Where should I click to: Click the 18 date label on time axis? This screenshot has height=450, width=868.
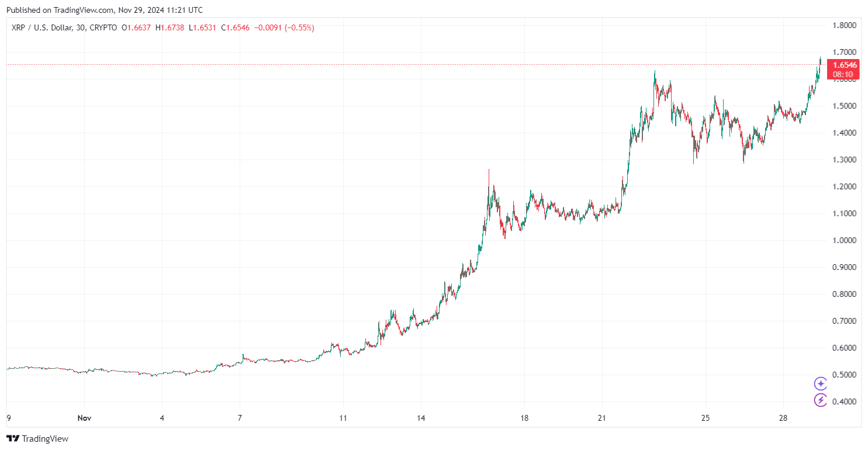524,418
